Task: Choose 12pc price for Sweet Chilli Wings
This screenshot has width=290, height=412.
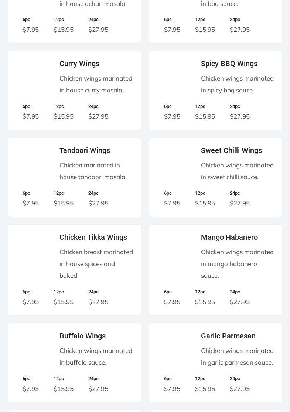Action: [205, 199]
